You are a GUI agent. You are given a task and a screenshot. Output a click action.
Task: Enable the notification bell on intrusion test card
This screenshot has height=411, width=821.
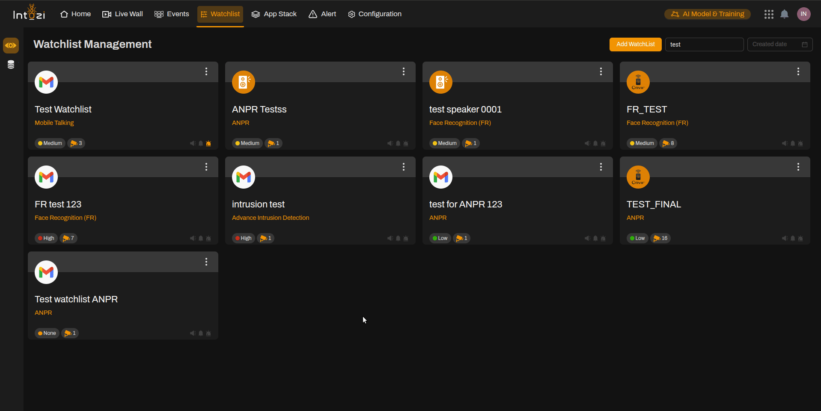point(398,238)
